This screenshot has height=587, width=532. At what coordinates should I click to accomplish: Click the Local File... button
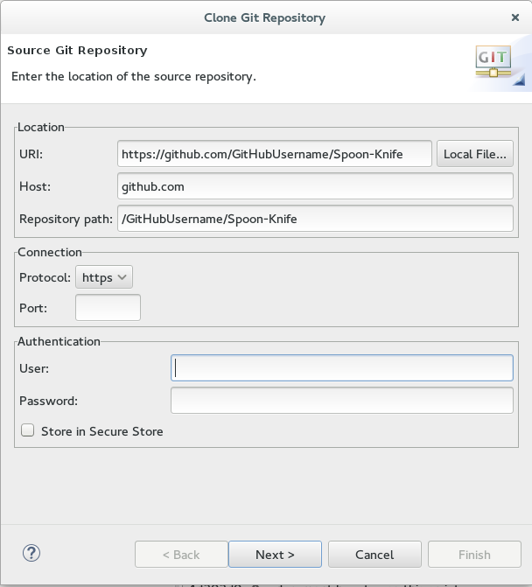(x=475, y=154)
